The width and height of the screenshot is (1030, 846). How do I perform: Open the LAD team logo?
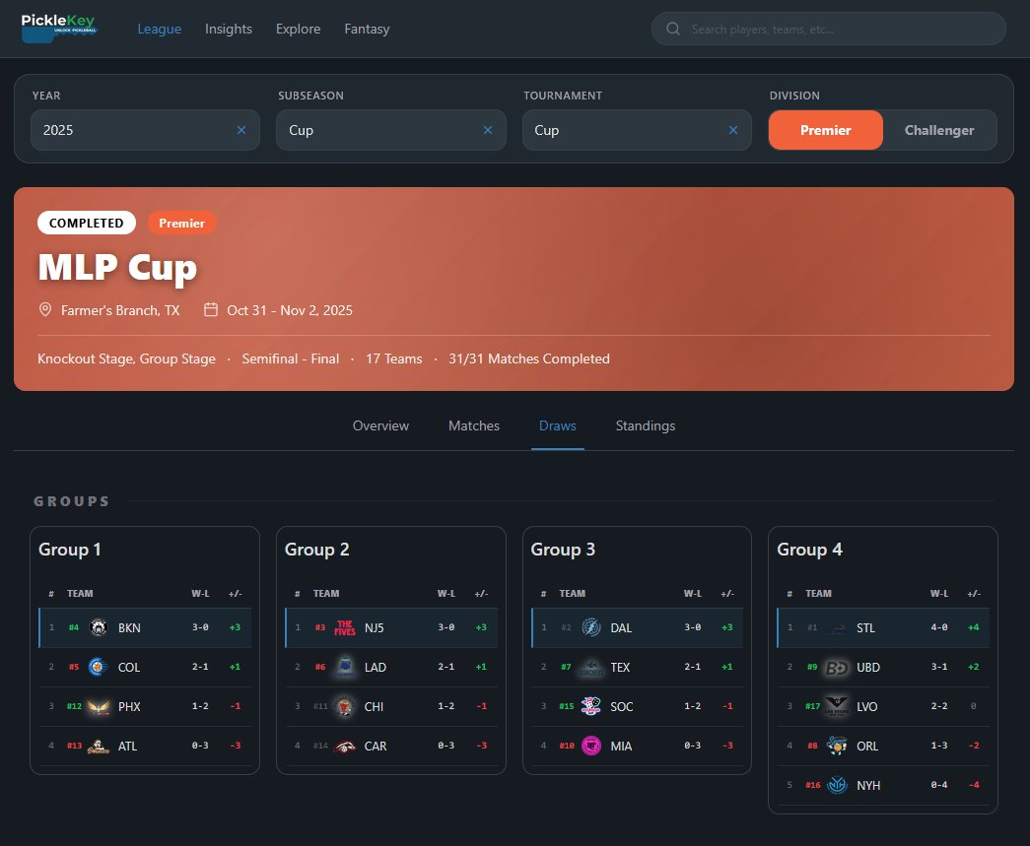pos(345,667)
